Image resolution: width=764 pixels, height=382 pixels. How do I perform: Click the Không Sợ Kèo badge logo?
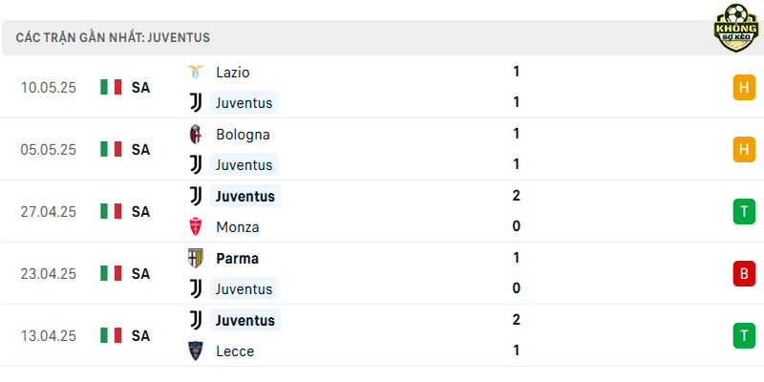[736, 28]
